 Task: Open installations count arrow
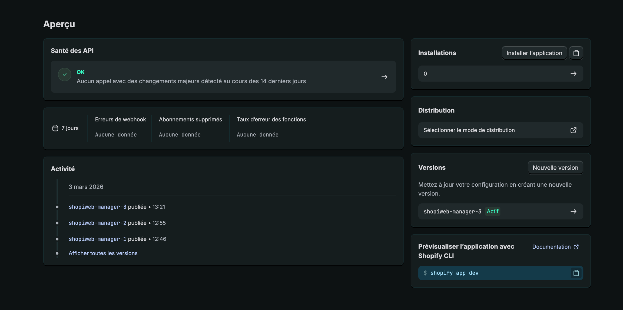coord(573,74)
